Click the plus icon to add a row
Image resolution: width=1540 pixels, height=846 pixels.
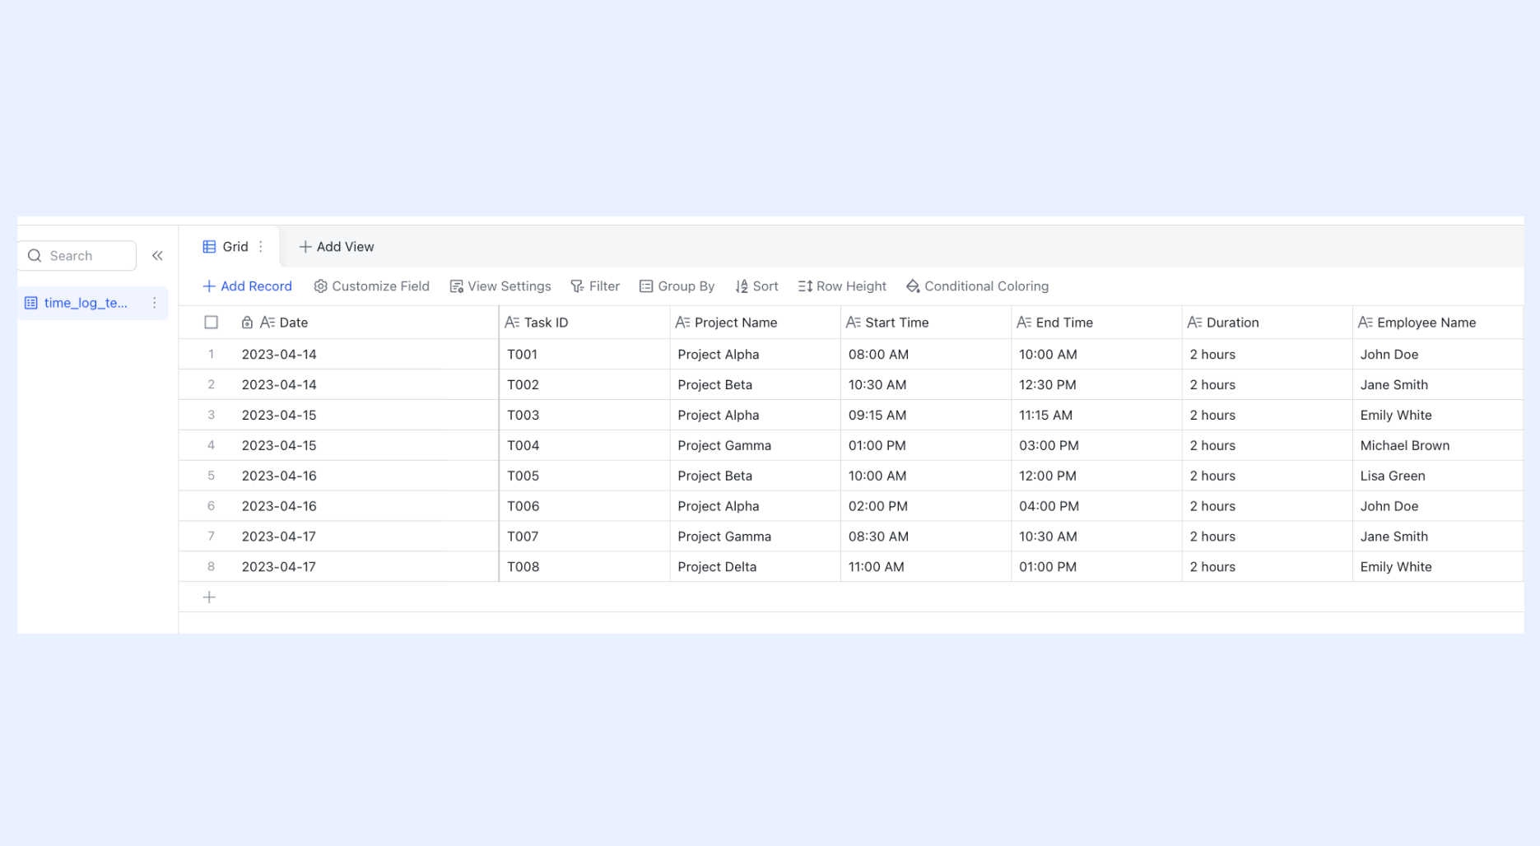click(x=209, y=597)
